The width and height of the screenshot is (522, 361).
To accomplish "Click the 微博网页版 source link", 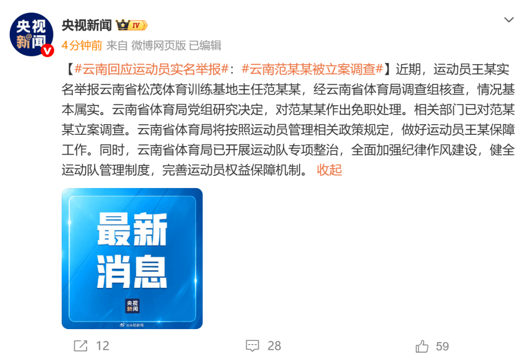I will pyautogui.click(x=159, y=45).
